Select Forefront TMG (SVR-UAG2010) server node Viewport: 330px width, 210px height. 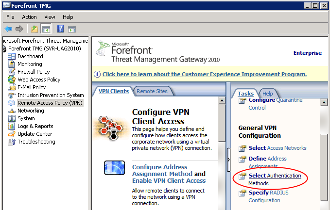pyautogui.click(x=45, y=48)
